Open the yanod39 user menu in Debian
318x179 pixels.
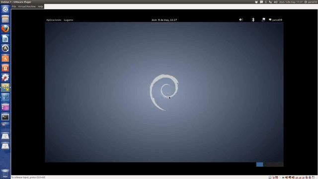(275, 20)
